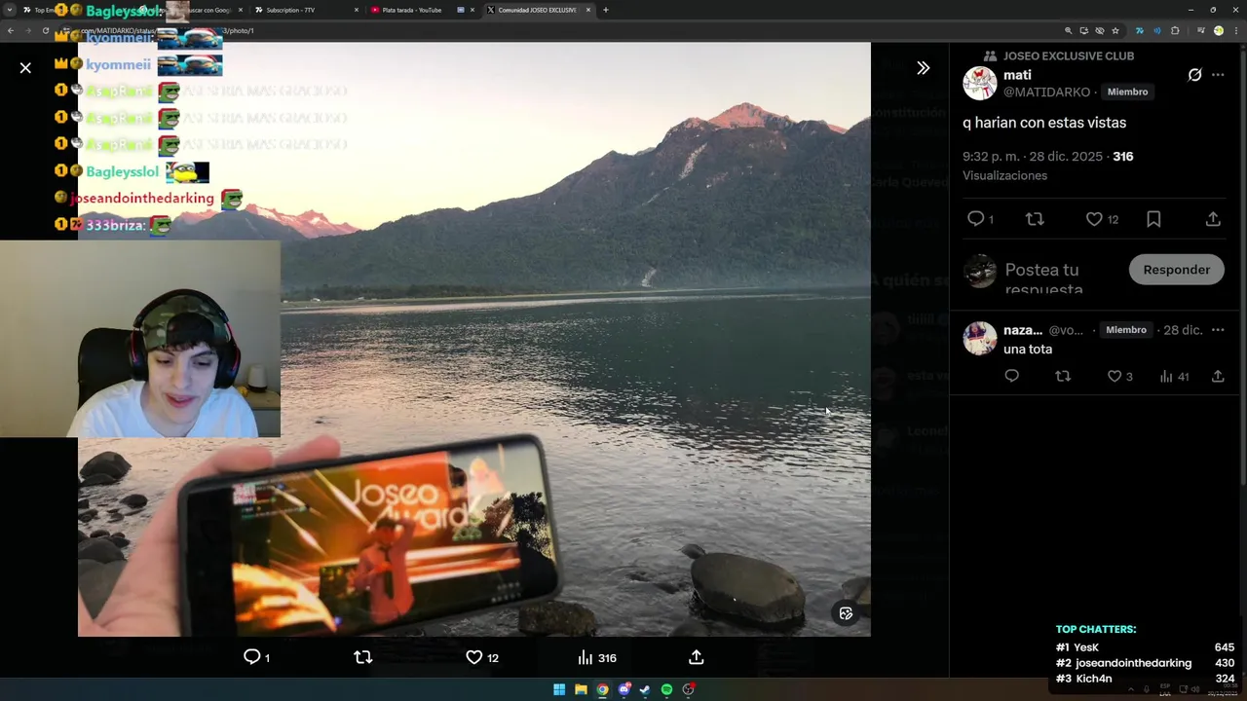The height and width of the screenshot is (701, 1247).
Task: Share mati's post from the sidebar
Action: click(1213, 219)
